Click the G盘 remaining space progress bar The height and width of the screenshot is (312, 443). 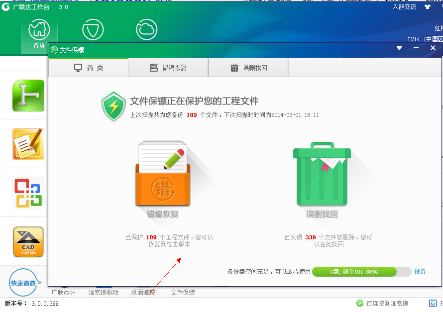pos(362,272)
